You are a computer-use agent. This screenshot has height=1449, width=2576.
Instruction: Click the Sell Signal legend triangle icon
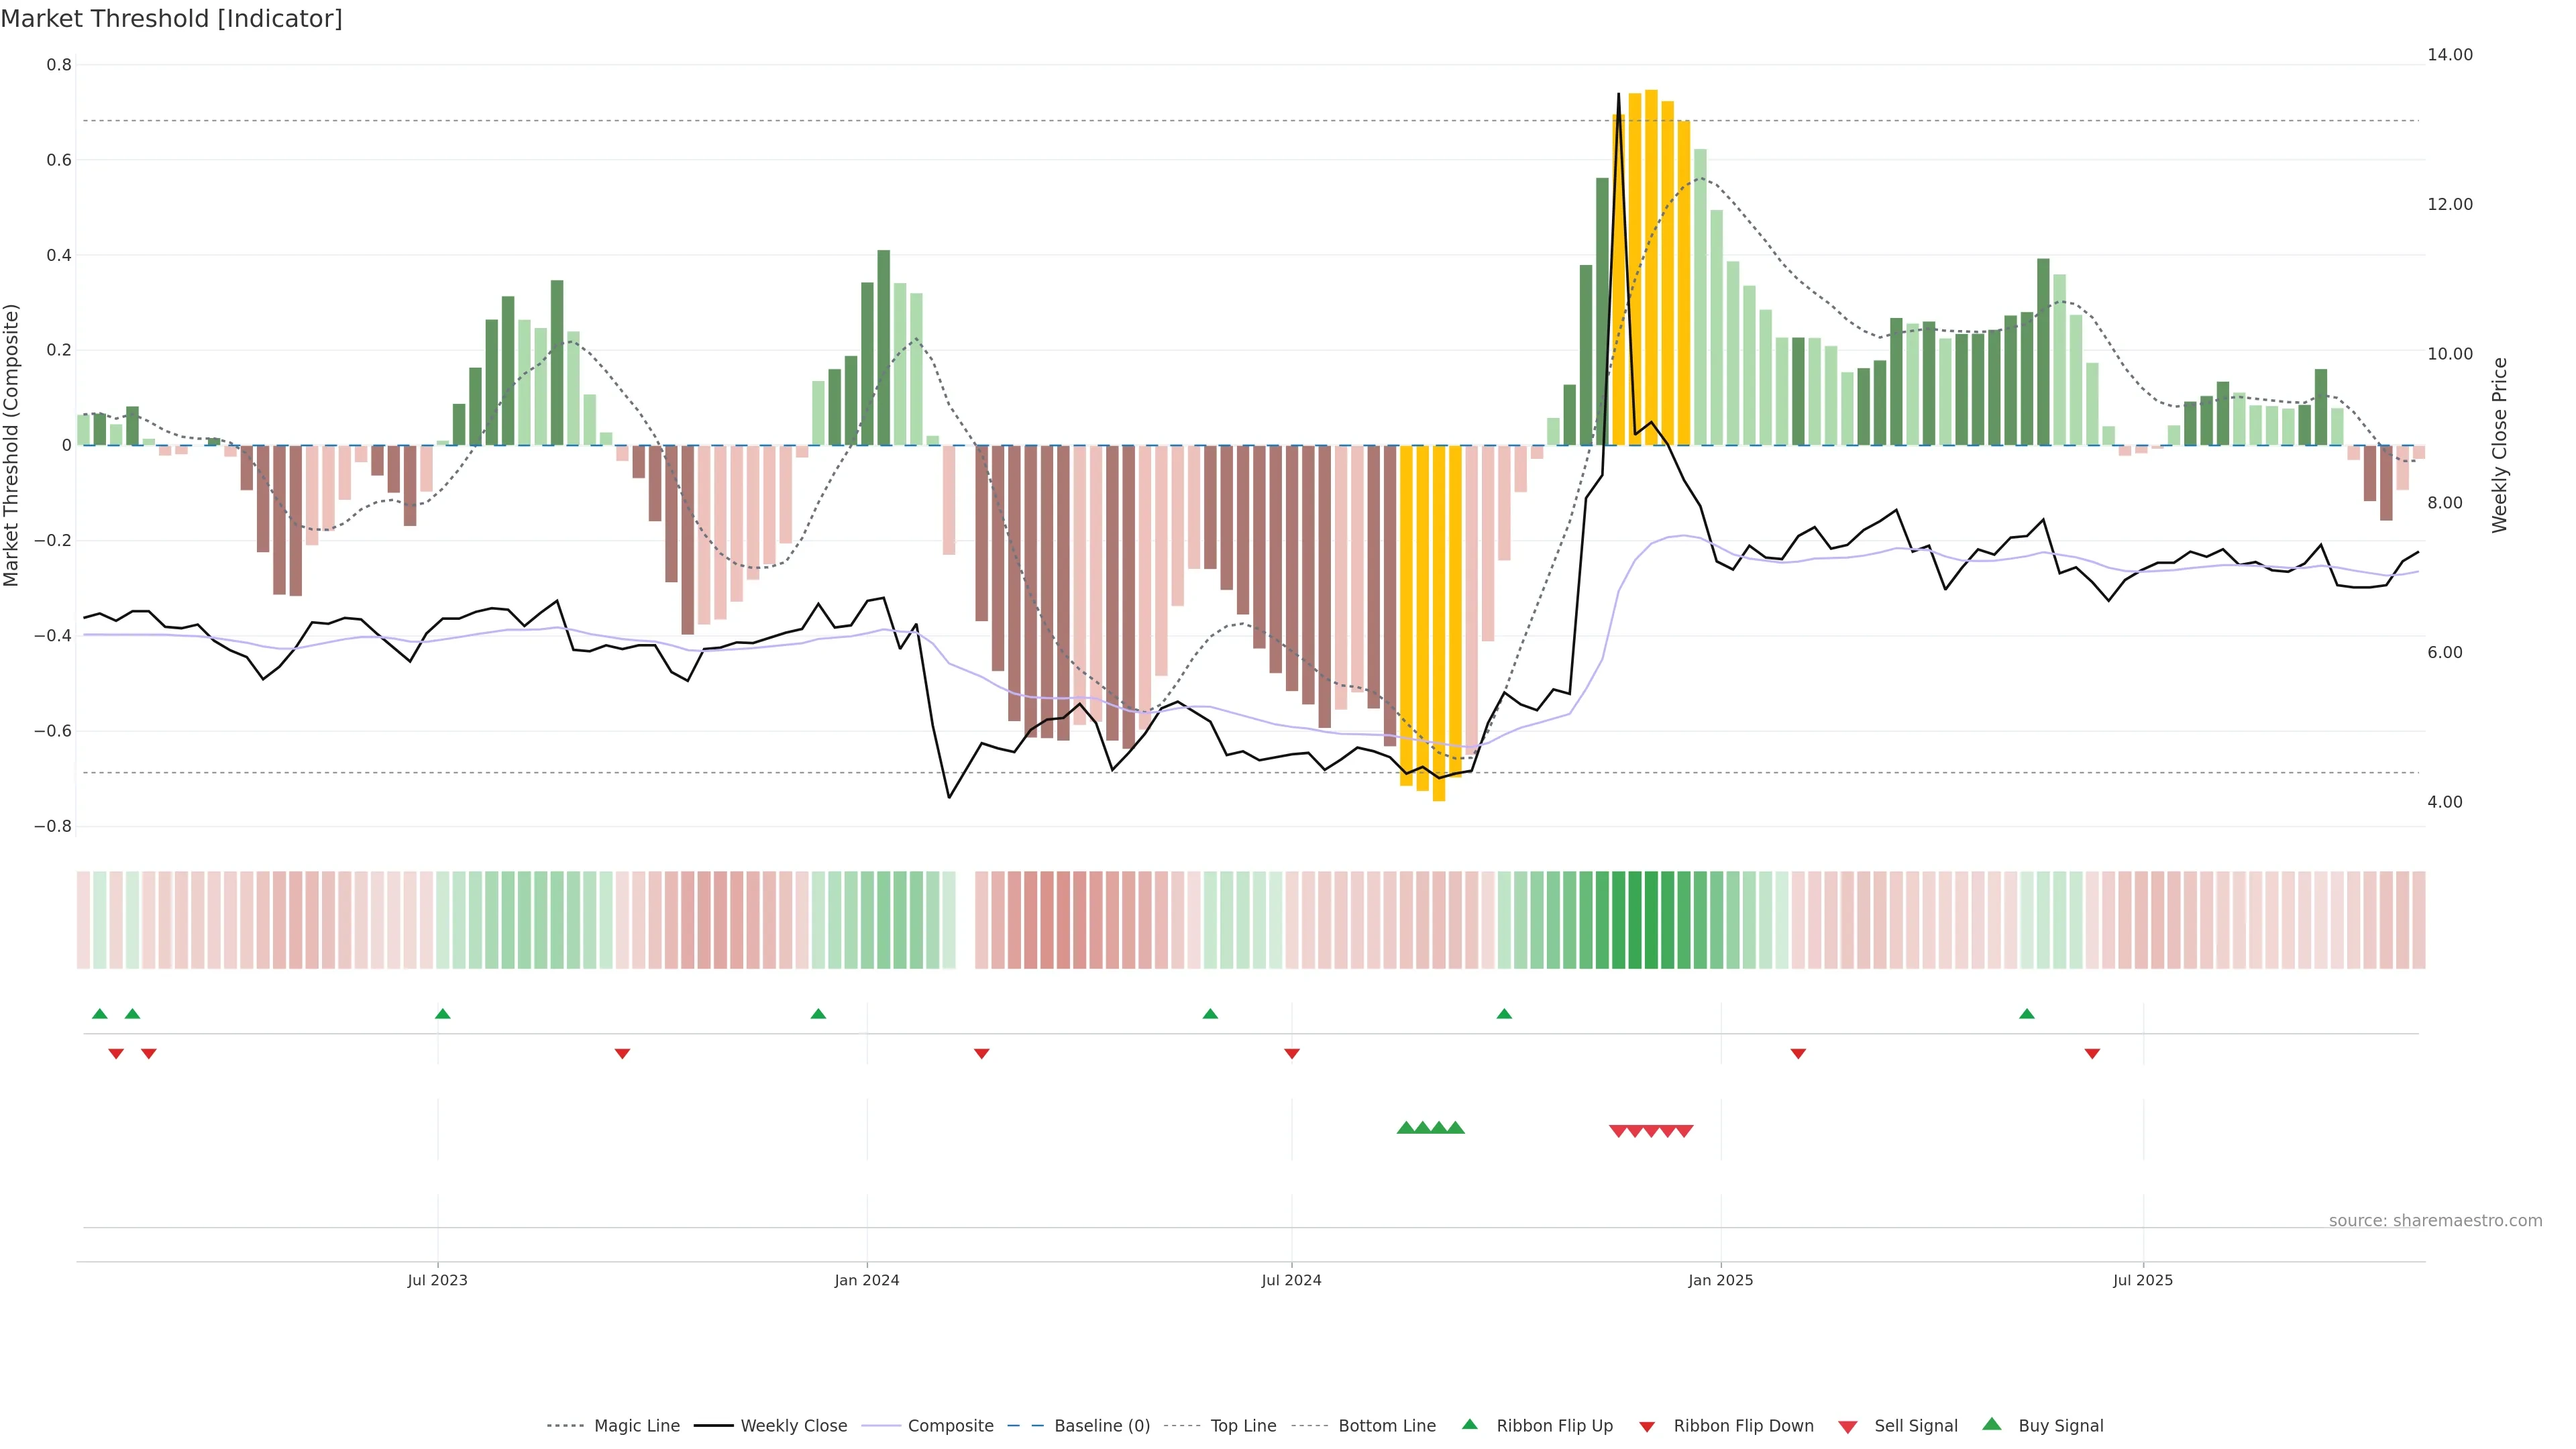coord(1848,1426)
